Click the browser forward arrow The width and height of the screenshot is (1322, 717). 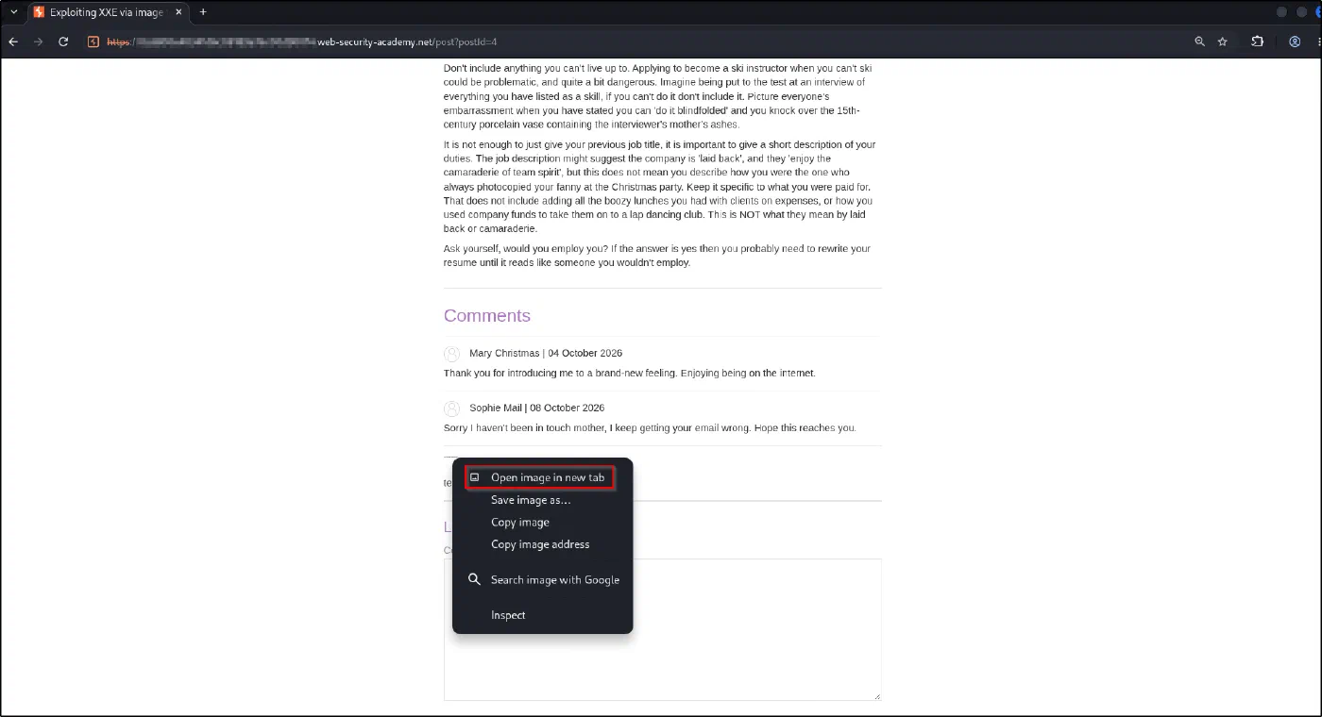pyautogui.click(x=39, y=42)
